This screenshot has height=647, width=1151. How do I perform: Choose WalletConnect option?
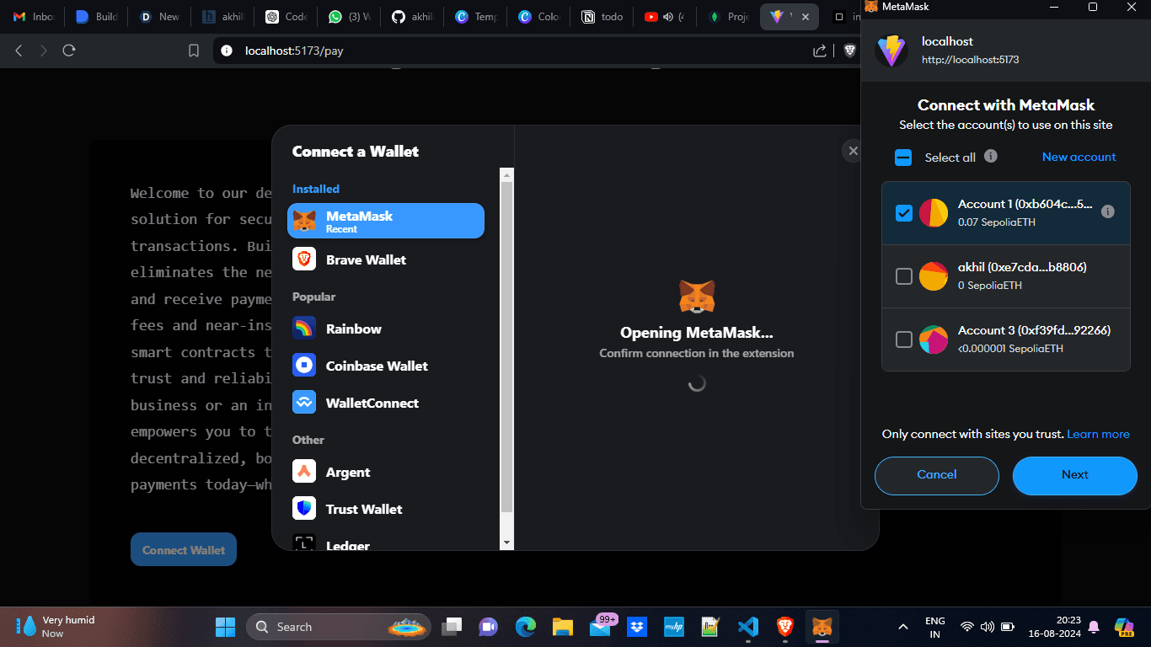(386, 403)
